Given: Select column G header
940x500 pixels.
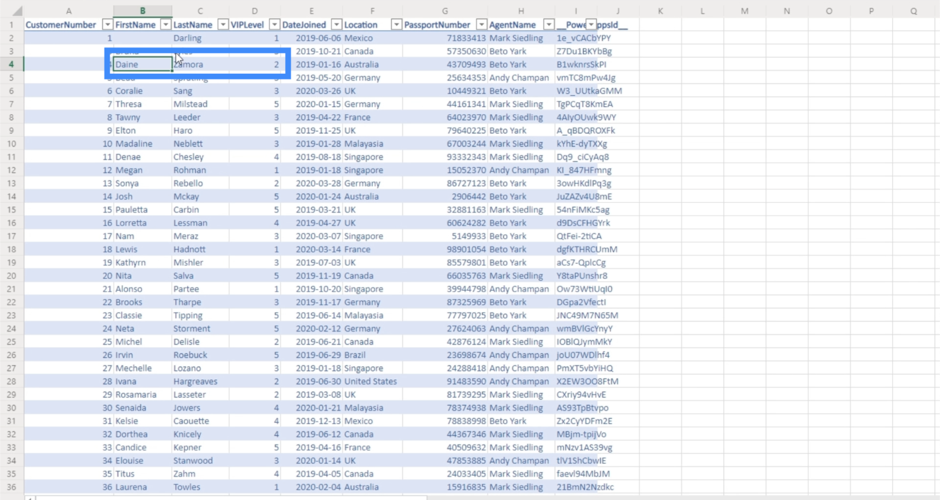Looking at the screenshot, I should coord(445,11).
